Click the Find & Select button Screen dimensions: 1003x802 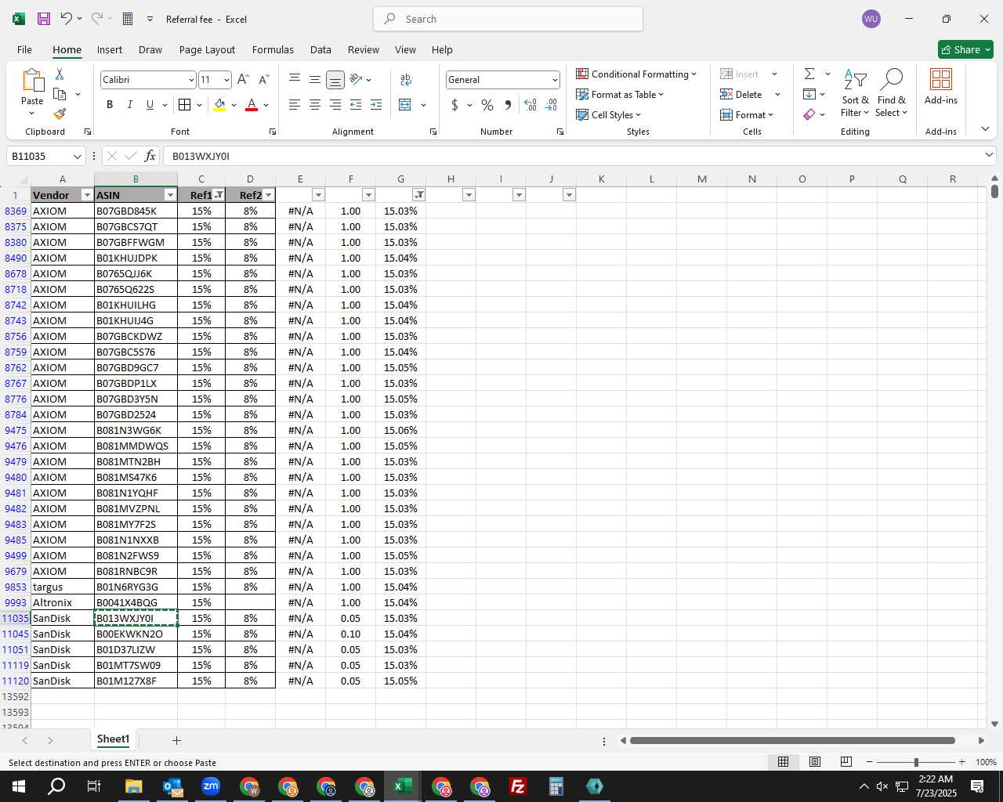(892, 92)
